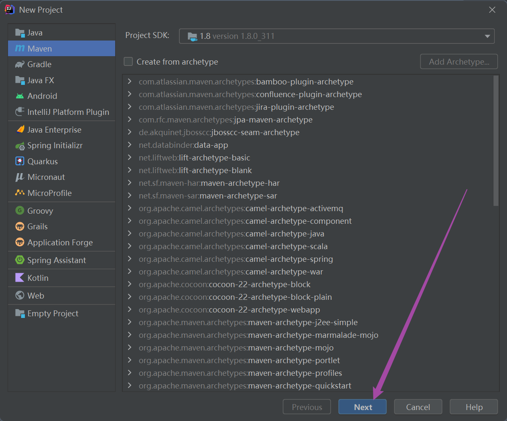
Task: Click the IntelliJ Platform Plugin icon
Action: [x=20, y=112]
